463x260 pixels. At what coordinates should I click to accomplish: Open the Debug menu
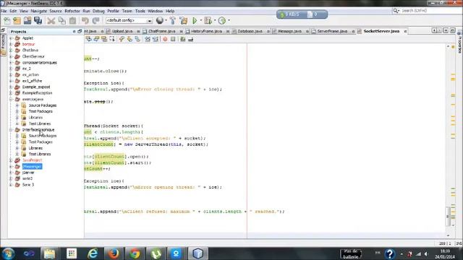click(x=98, y=11)
